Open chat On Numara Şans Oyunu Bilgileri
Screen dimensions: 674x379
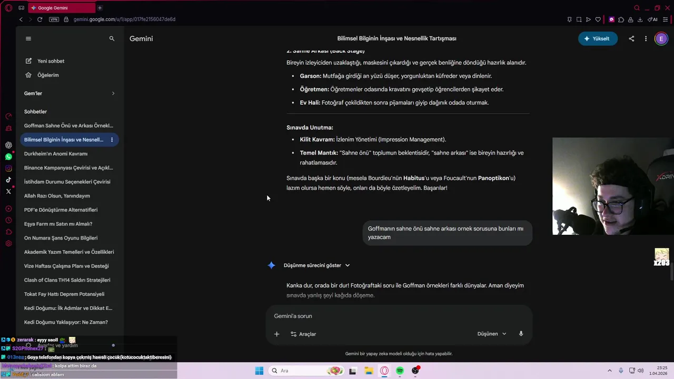pos(61,238)
